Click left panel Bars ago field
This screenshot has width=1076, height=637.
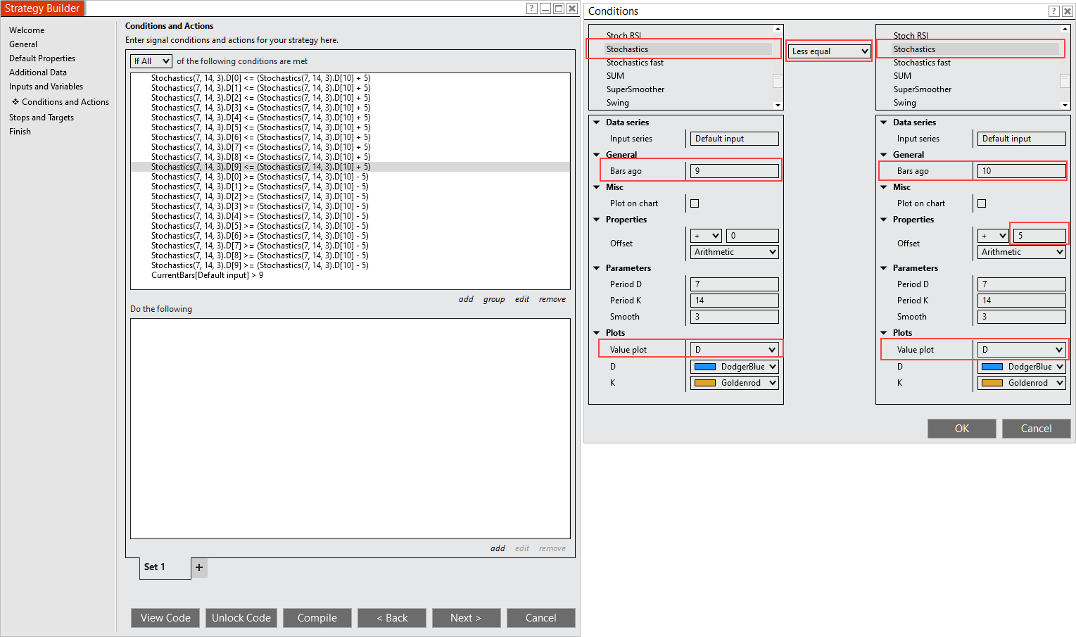pyautogui.click(x=735, y=171)
